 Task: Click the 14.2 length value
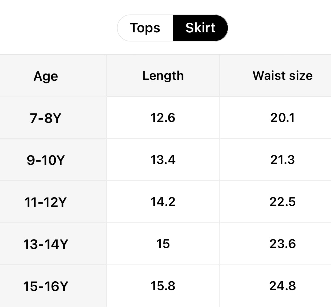pos(163,202)
